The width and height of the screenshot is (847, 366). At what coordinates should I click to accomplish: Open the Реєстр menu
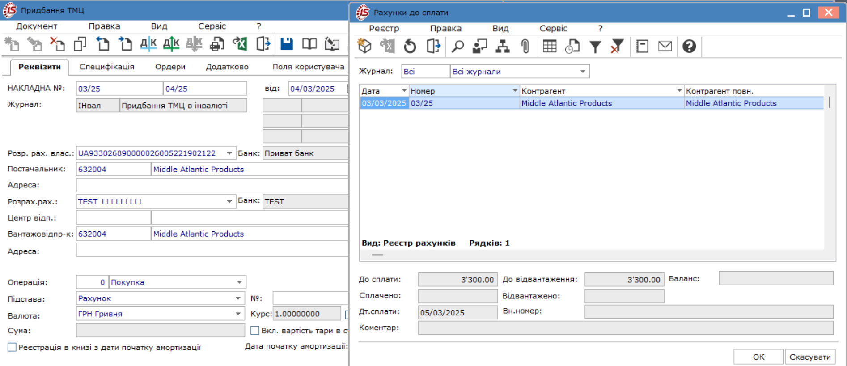tap(384, 28)
